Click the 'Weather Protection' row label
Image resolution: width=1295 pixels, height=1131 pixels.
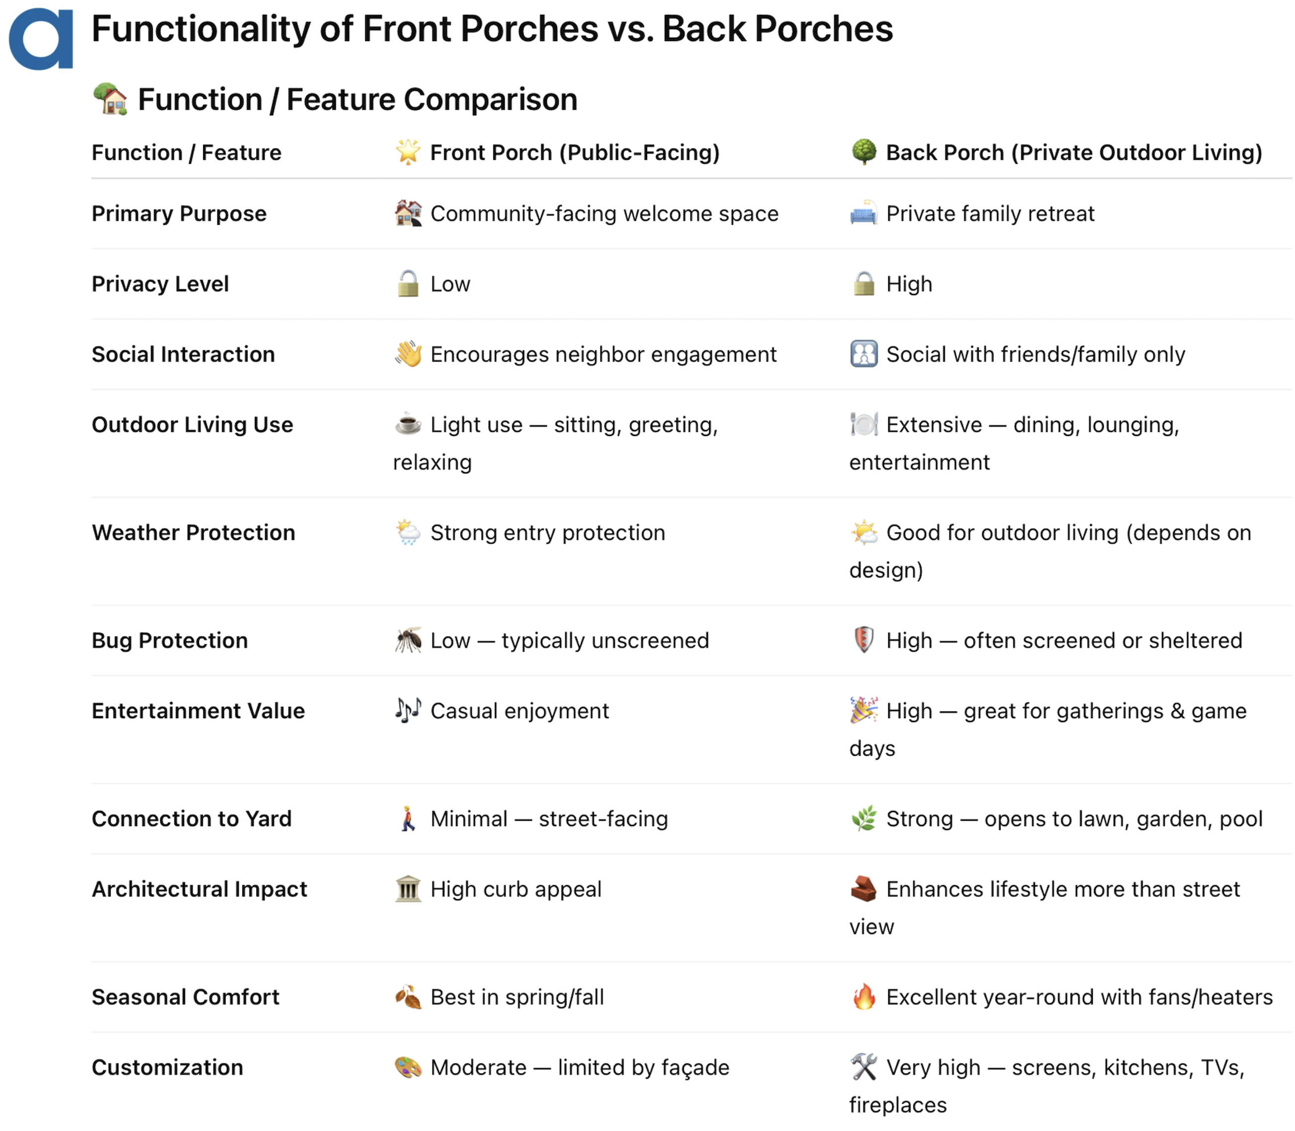click(x=193, y=532)
